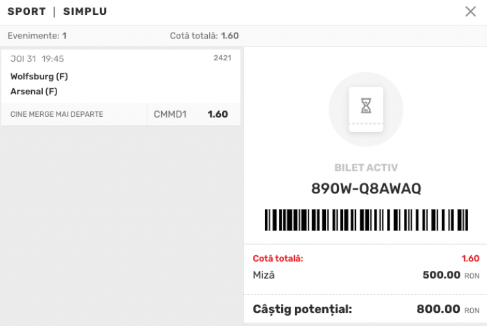The height and width of the screenshot is (326, 487).
Task: Click the red Cotă totală label
Action: 278,258
